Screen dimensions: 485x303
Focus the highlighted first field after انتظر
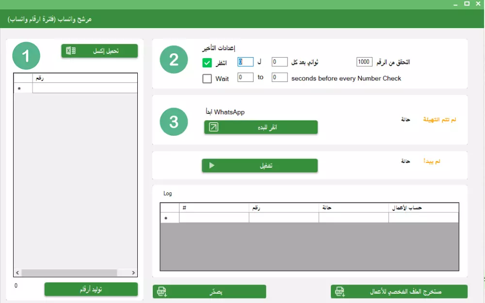[245, 62]
